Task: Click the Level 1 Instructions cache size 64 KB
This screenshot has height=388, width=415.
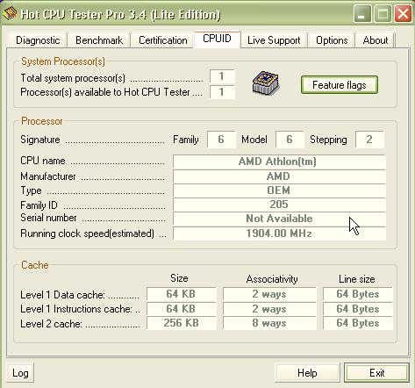Action: 182,309
